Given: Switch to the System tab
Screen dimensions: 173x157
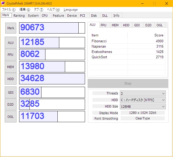Looking at the screenshot, I should [33, 16].
